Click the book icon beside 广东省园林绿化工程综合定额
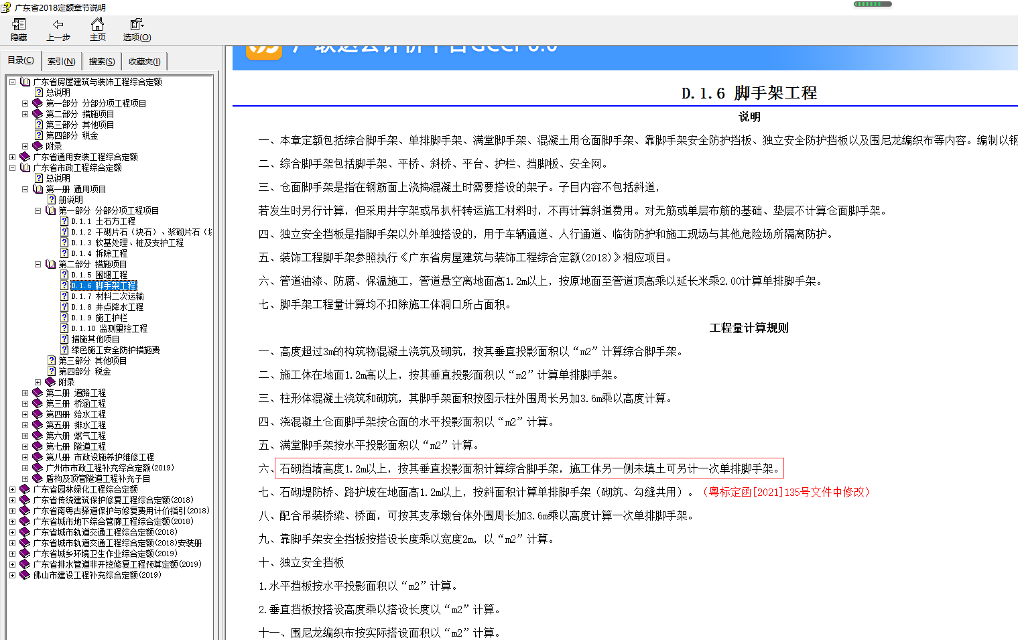Viewport: 1018px width, 640px height. tap(25, 489)
